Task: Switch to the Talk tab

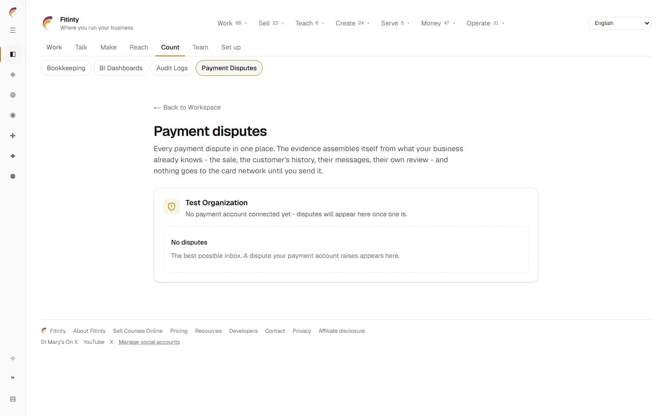Action: [81, 47]
